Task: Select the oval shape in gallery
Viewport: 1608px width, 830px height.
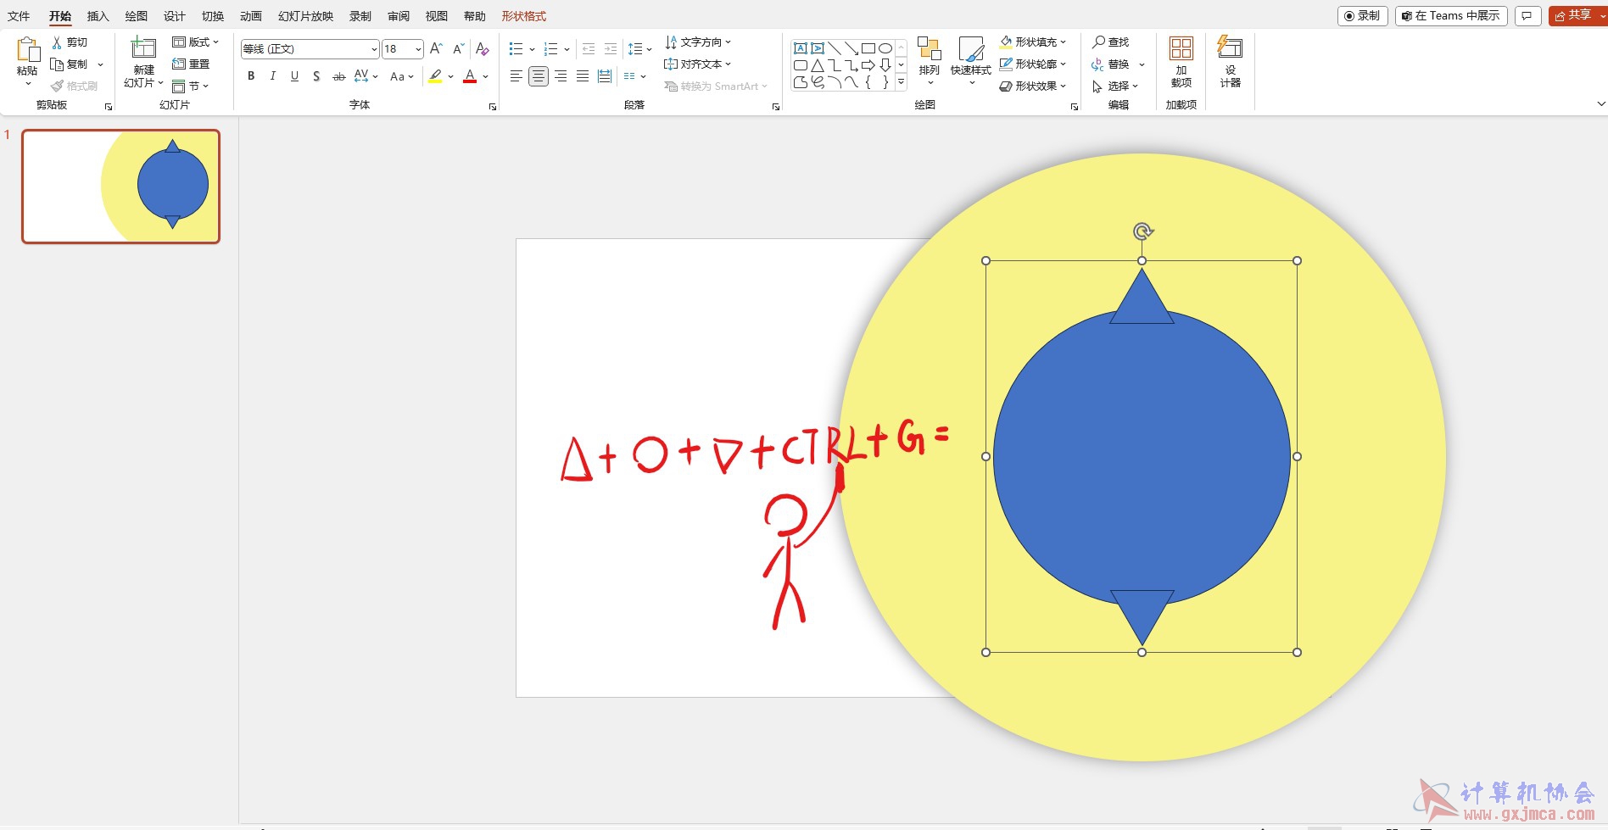Action: (885, 48)
